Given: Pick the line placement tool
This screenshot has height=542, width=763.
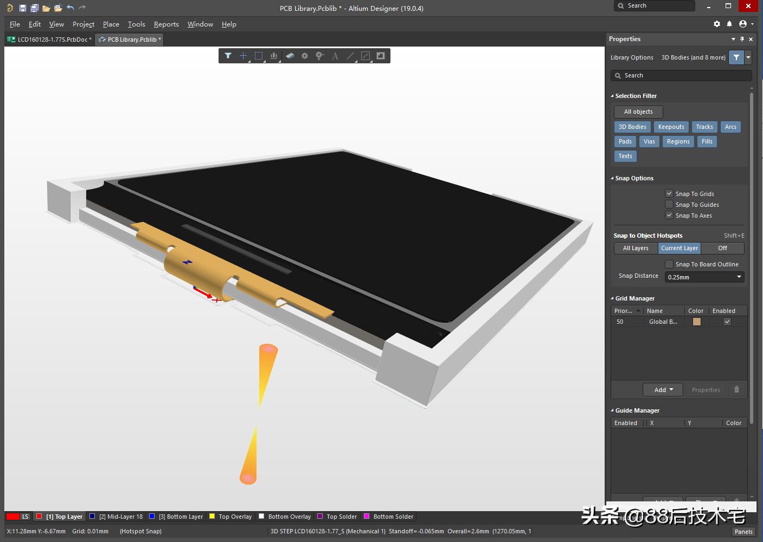Looking at the screenshot, I should [x=350, y=56].
